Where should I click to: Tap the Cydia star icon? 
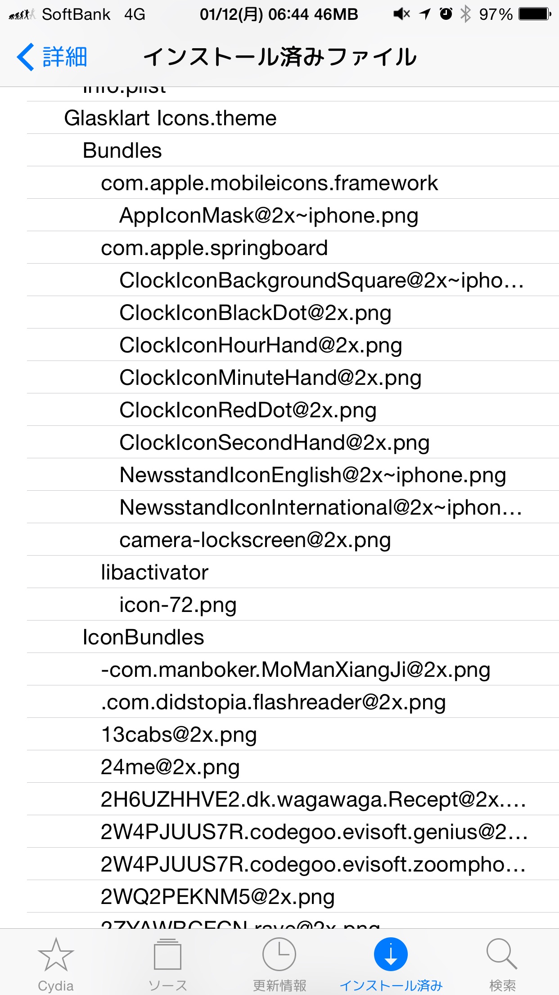click(56, 954)
